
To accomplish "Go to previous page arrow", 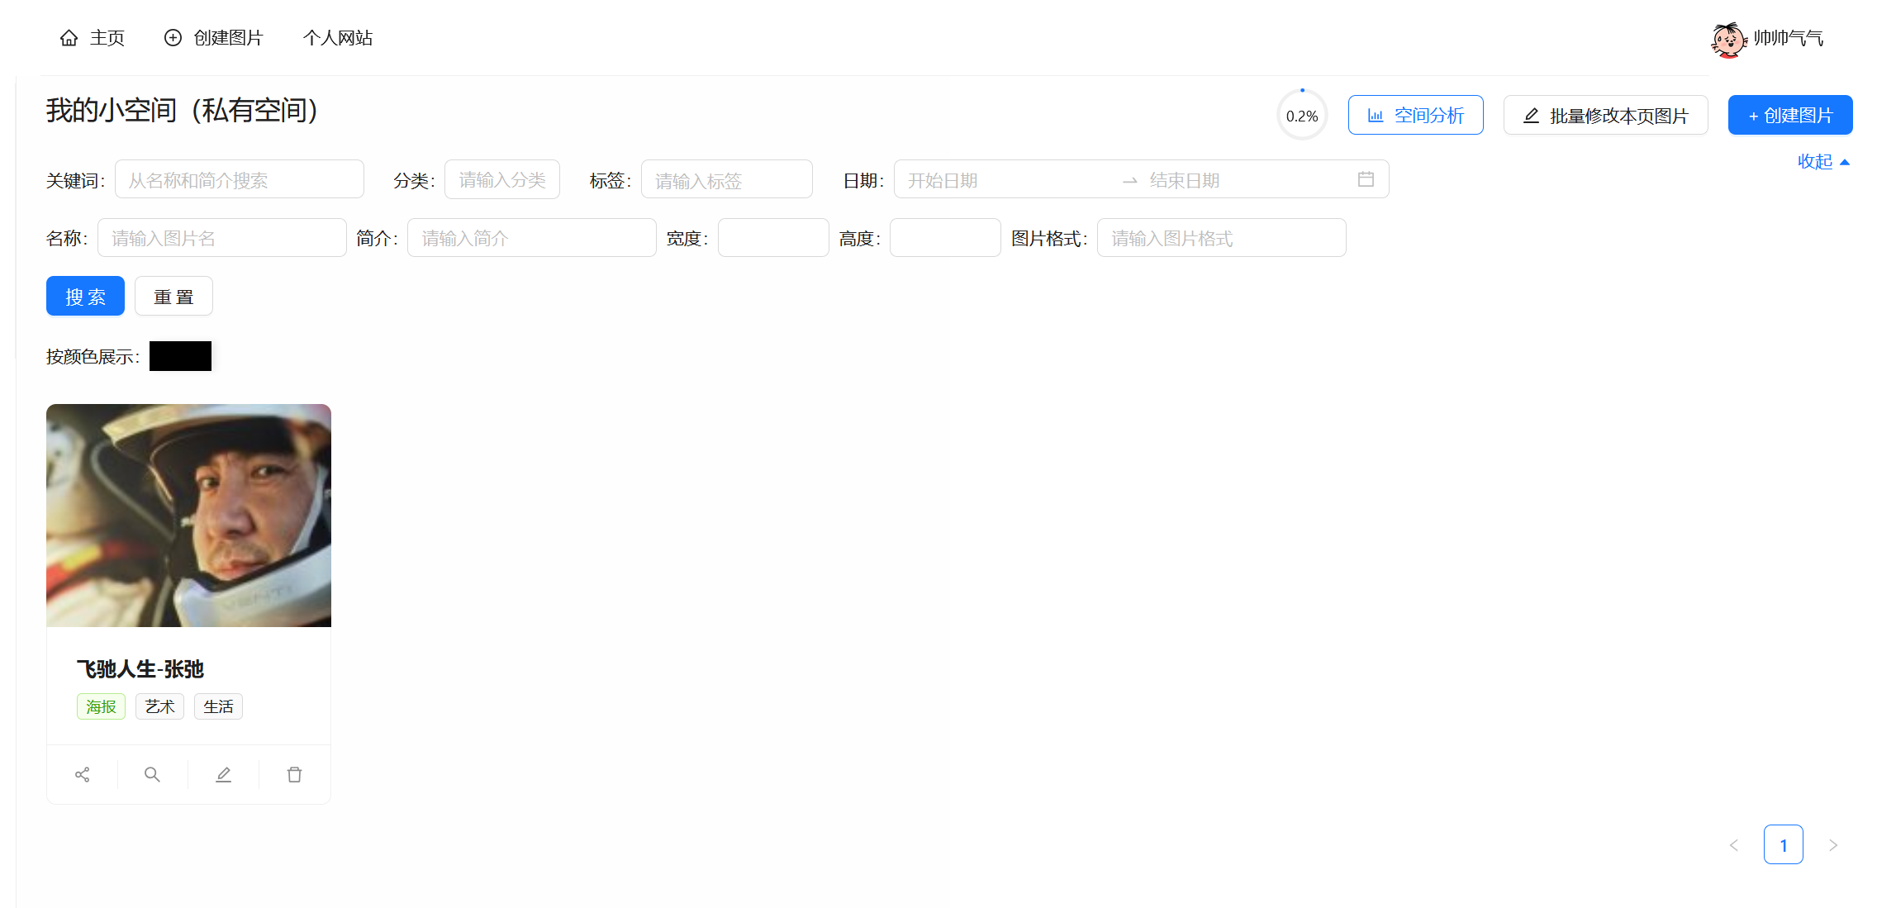I will tap(1734, 844).
